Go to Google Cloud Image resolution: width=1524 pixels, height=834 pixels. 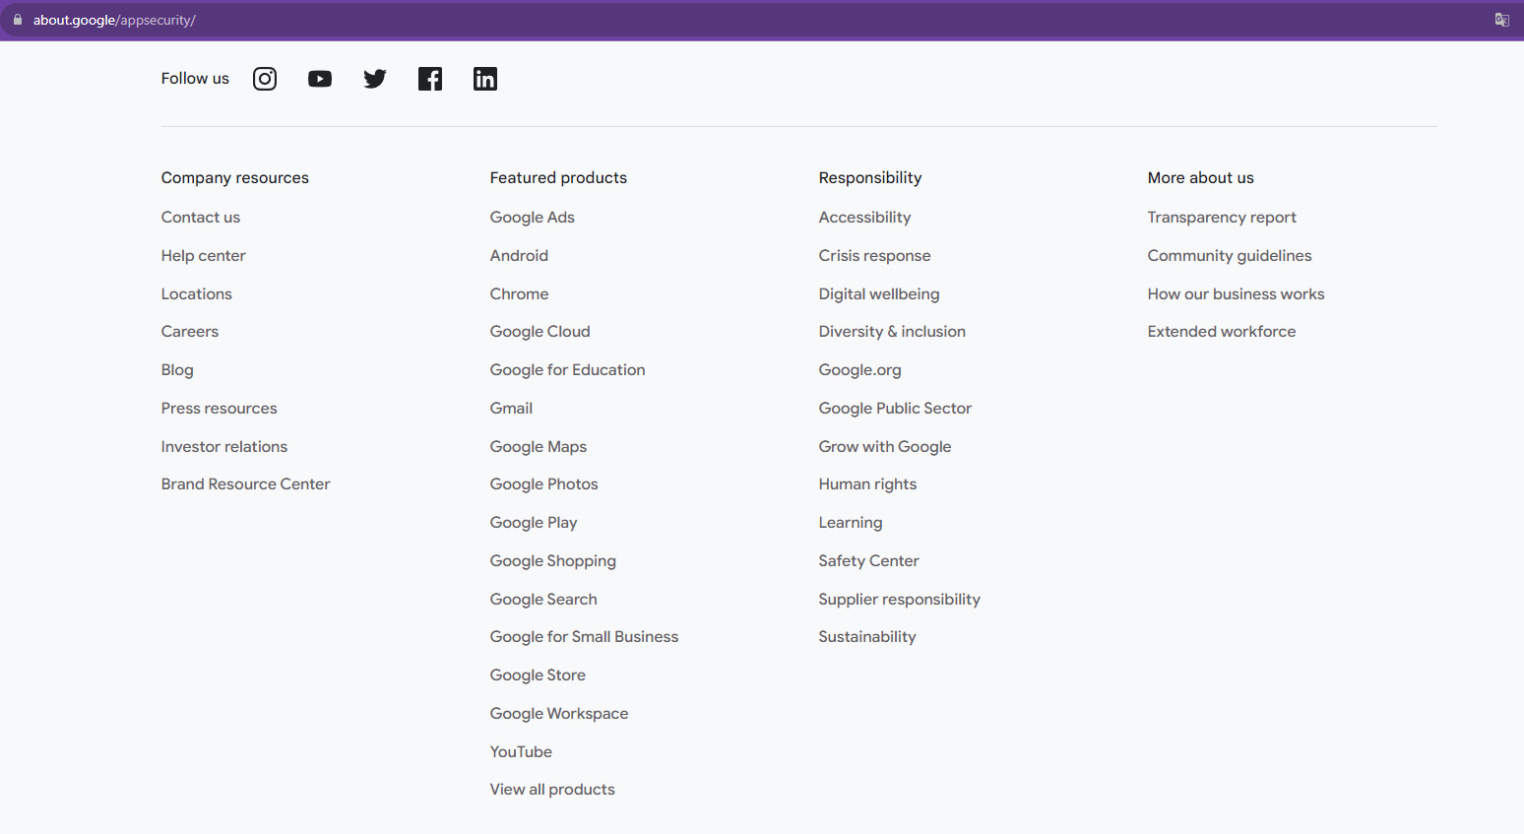click(540, 332)
